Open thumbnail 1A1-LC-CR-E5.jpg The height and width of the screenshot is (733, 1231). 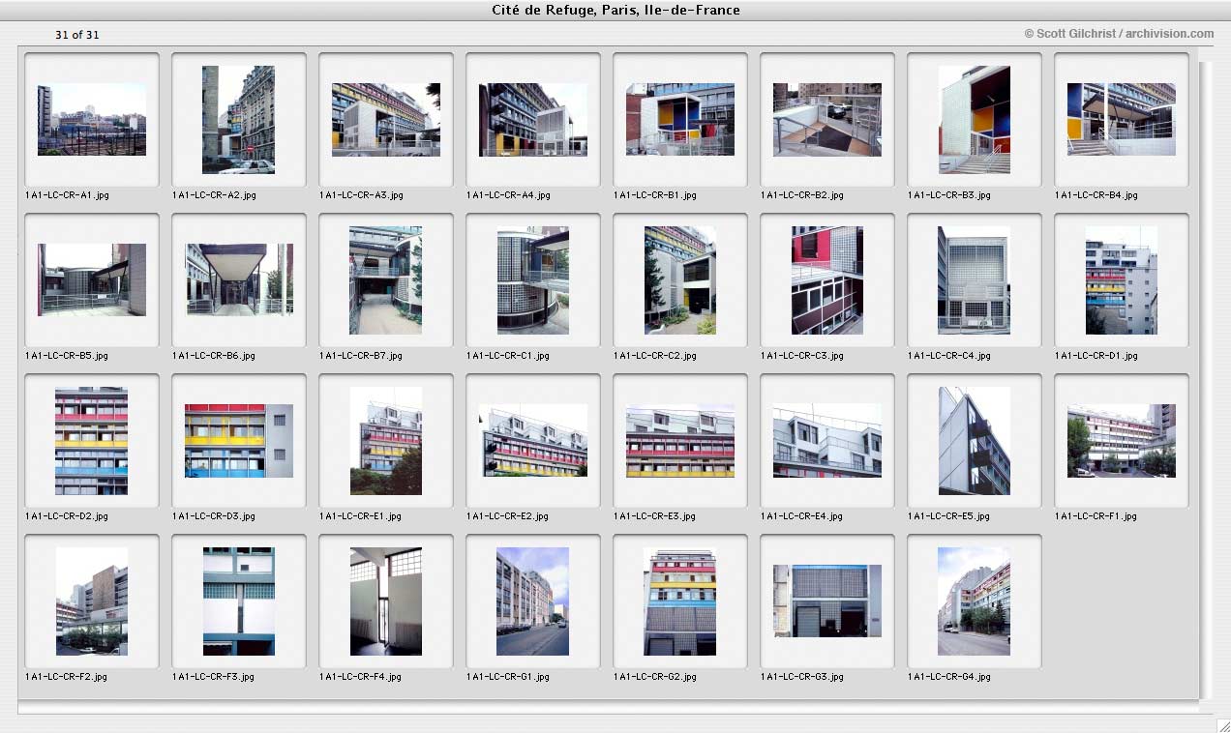[975, 441]
